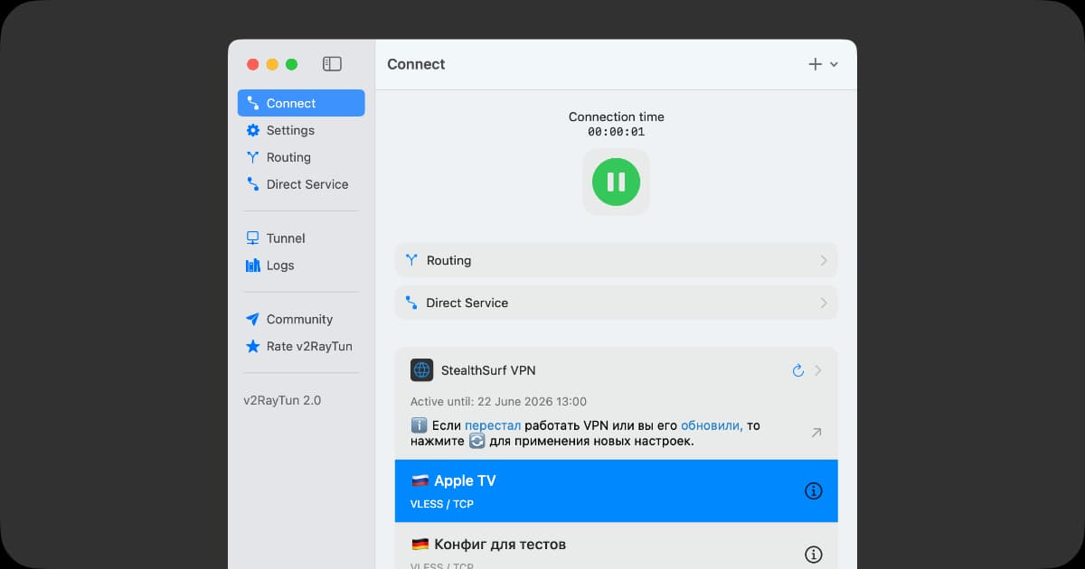Screen dimensions: 1085x569
Task: Open Routing from the sidebar
Action: pyautogui.click(x=288, y=157)
